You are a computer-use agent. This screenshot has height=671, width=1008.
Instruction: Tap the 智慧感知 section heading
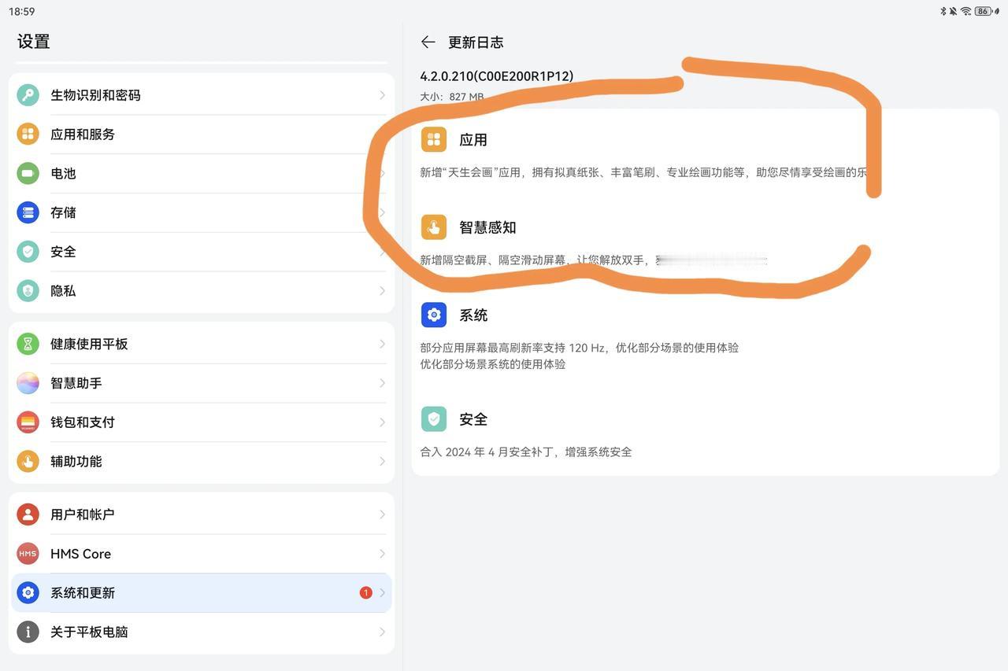(x=487, y=227)
